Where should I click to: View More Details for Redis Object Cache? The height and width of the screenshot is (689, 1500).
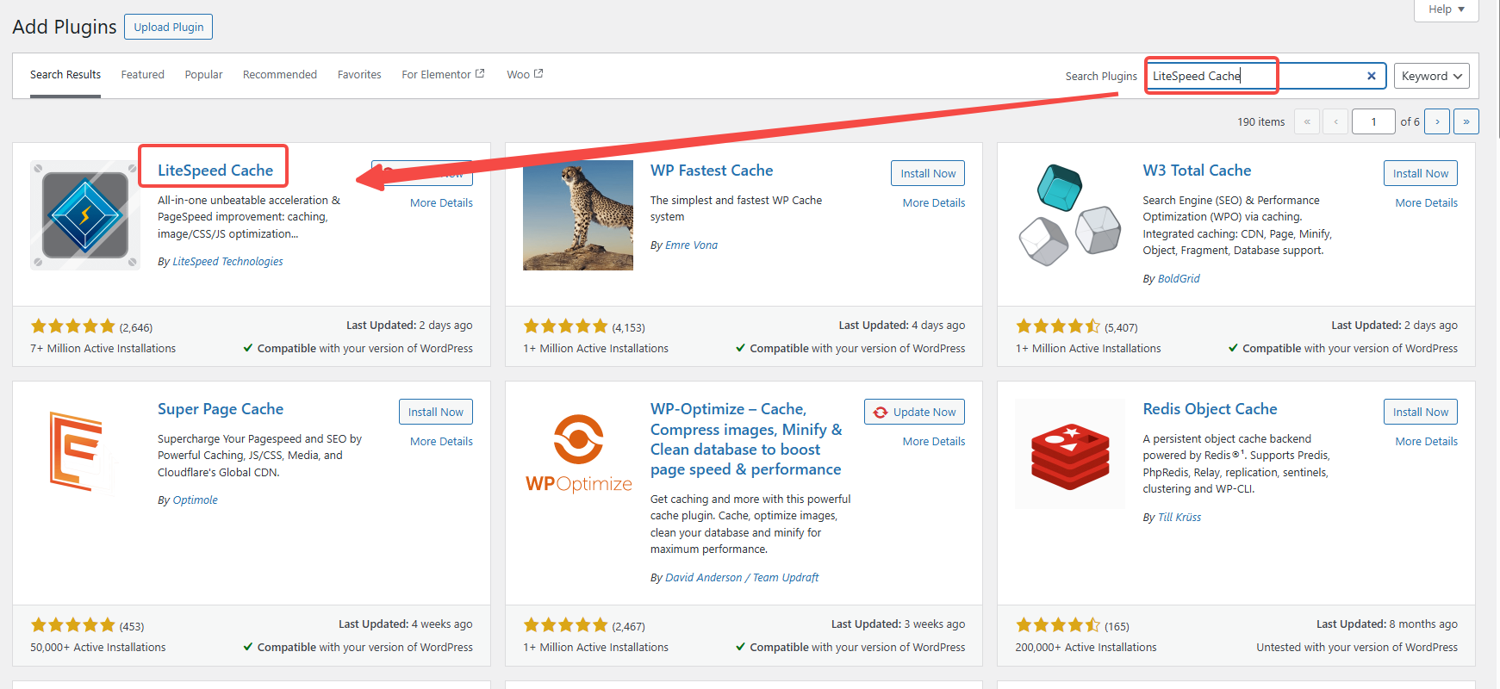pos(1427,442)
